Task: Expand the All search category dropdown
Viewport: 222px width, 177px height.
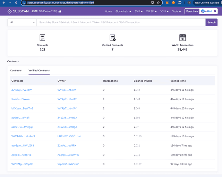Action: pyautogui.click(x=22, y=22)
